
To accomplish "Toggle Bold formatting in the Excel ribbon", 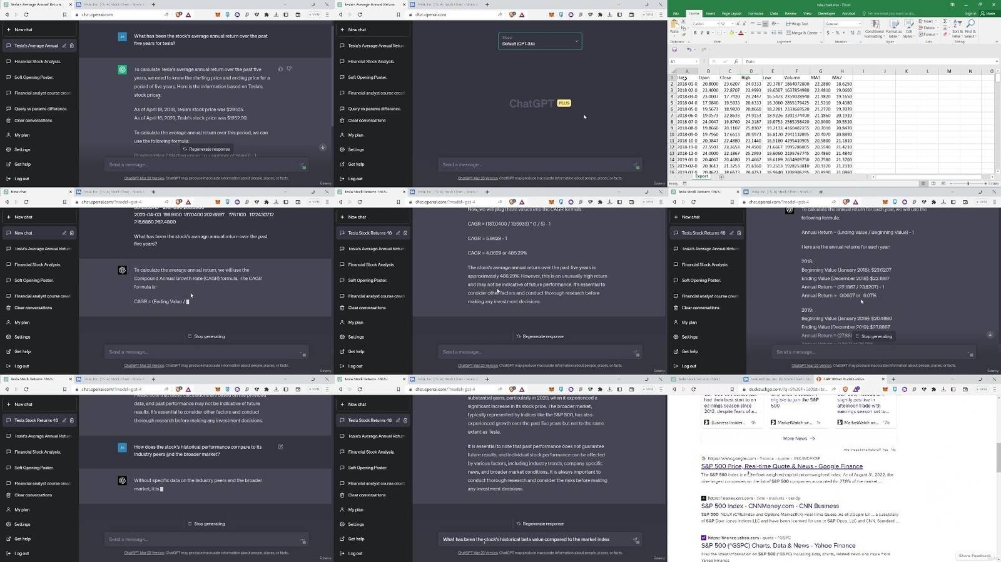I will 695,33.
